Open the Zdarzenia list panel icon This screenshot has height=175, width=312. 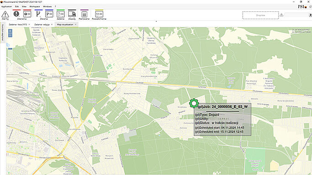tap(27, 14)
